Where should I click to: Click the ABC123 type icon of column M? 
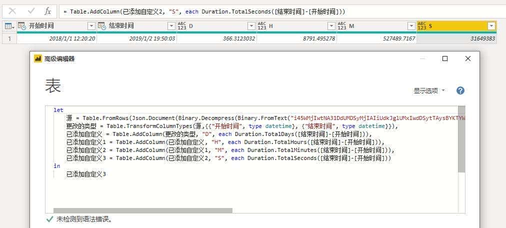pyautogui.click(x=342, y=26)
